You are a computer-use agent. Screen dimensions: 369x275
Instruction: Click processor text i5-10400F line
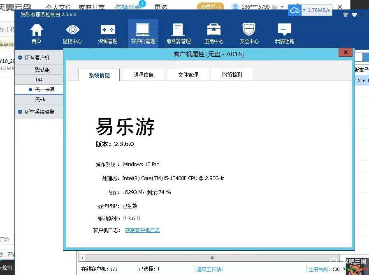click(x=173, y=178)
